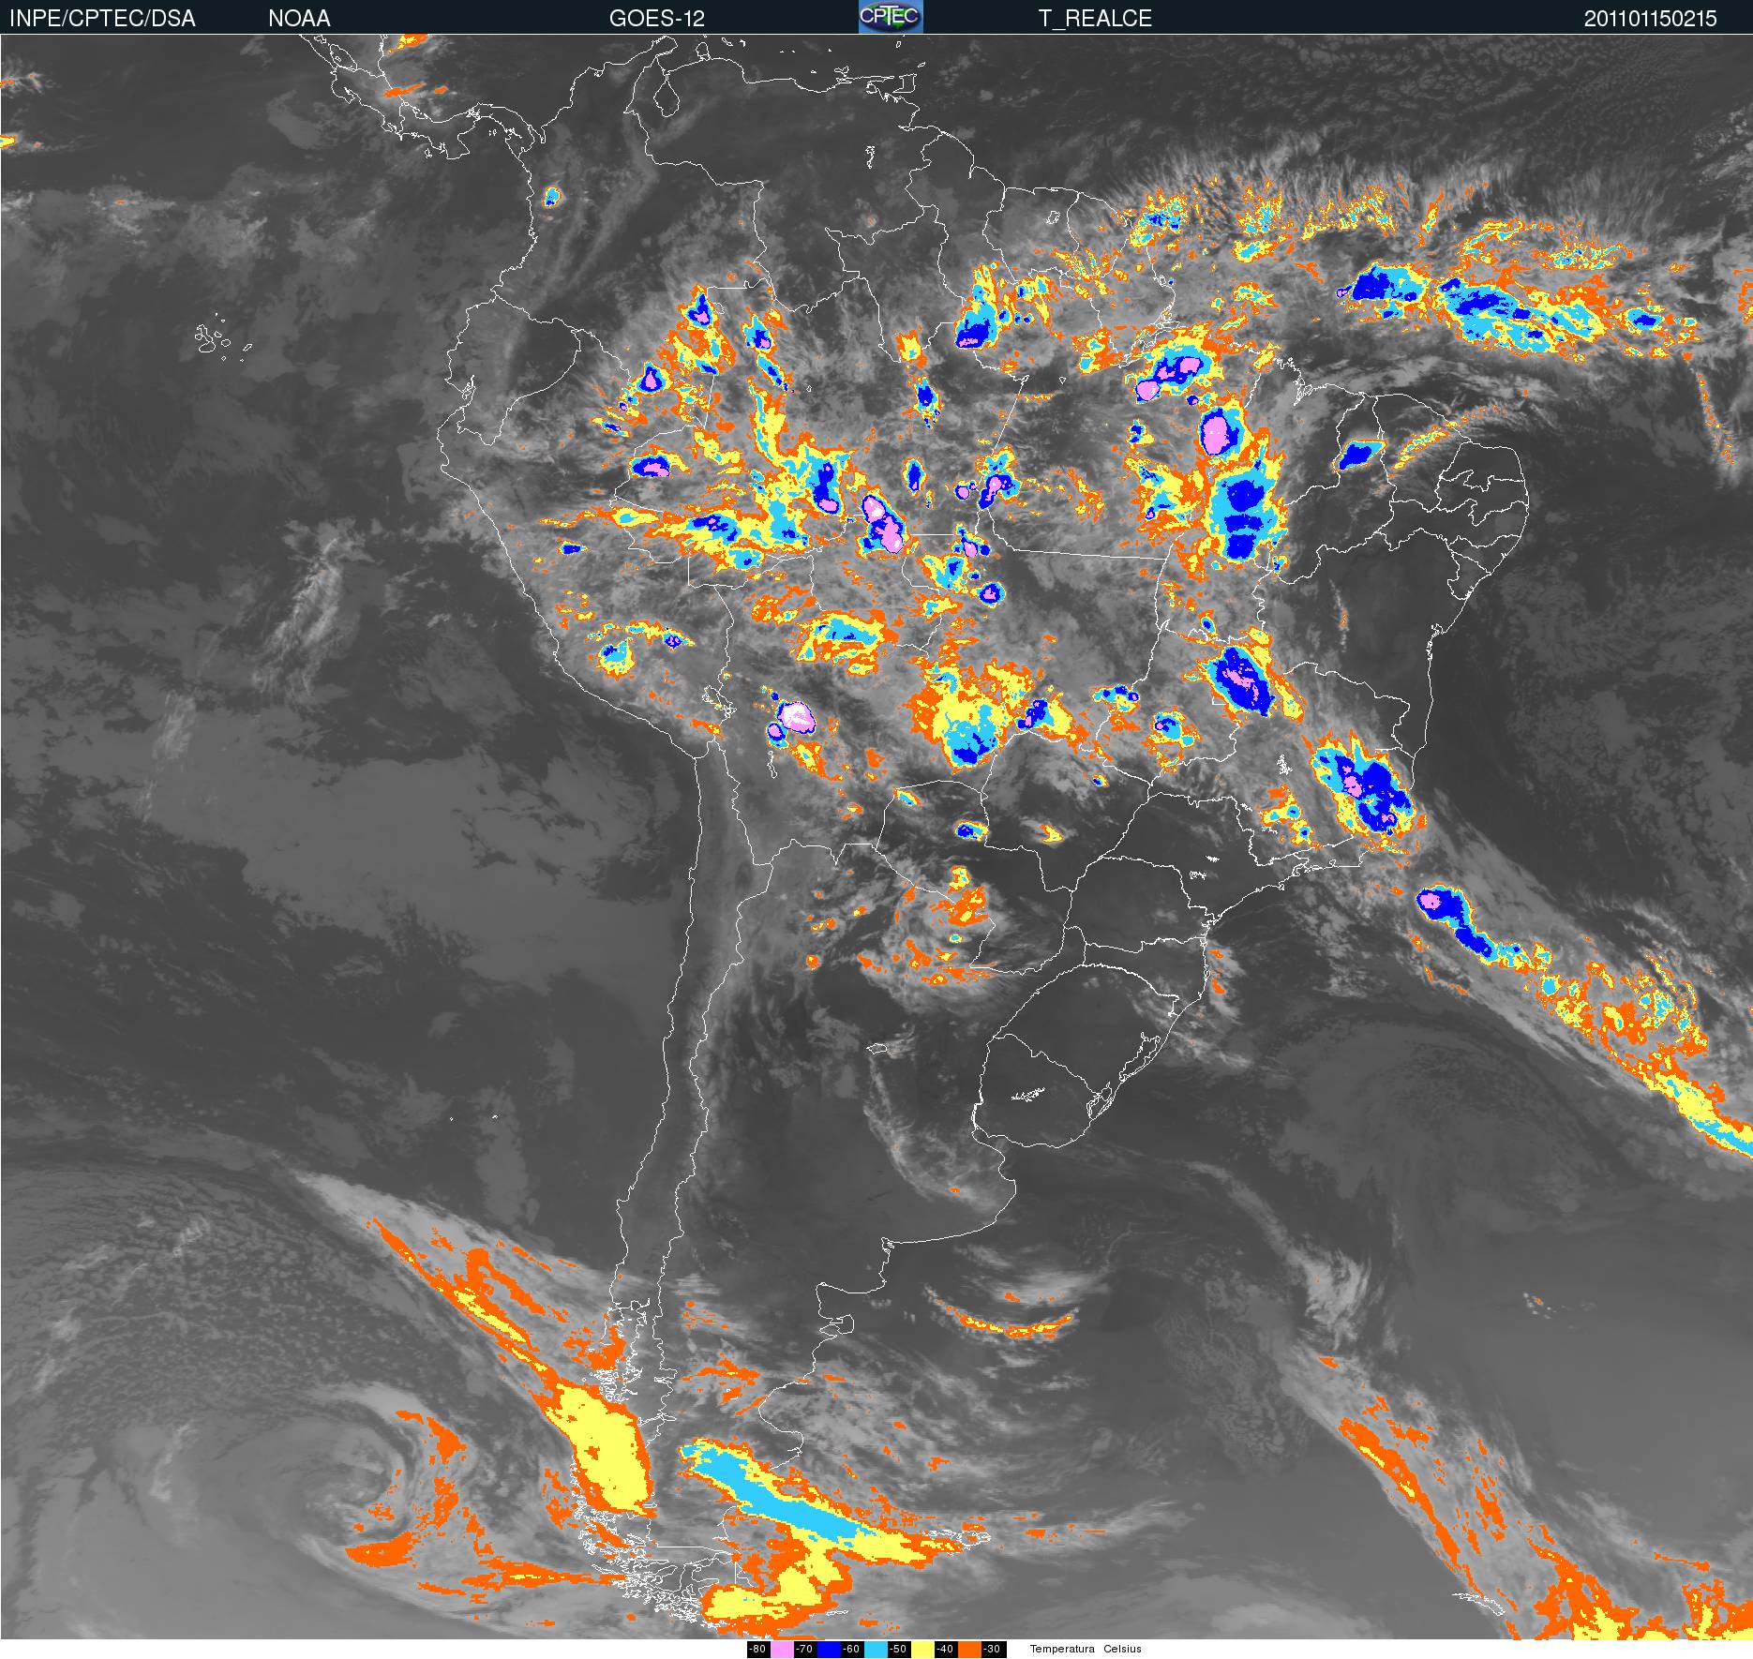Viewport: 1753px width, 1659px height.
Task: Click the pink legend color swatch
Action: click(x=782, y=1650)
